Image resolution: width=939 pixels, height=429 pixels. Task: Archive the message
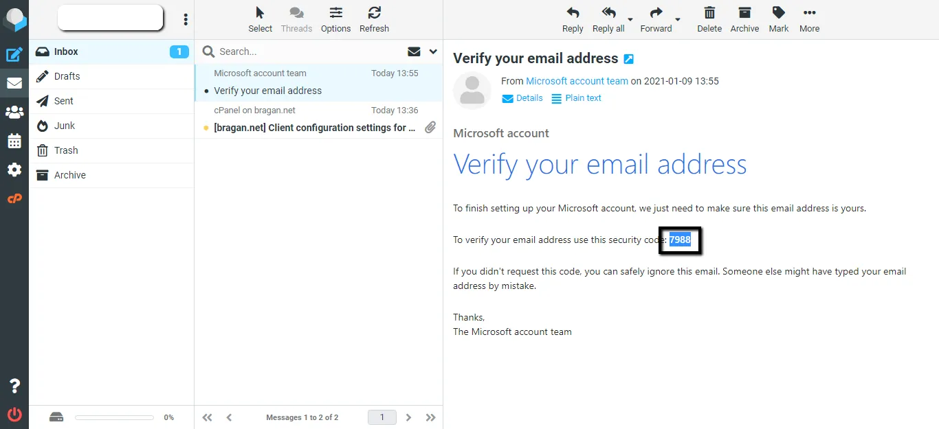coord(744,19)
